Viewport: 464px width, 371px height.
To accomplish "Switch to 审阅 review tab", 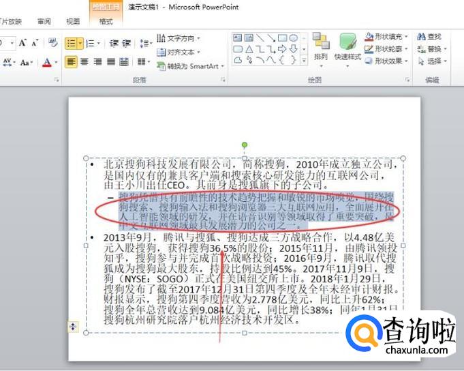I will [44, 21].
